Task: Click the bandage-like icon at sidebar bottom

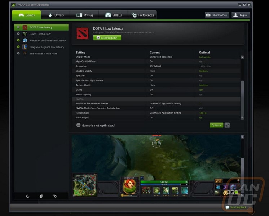Action: pos(41,196)
